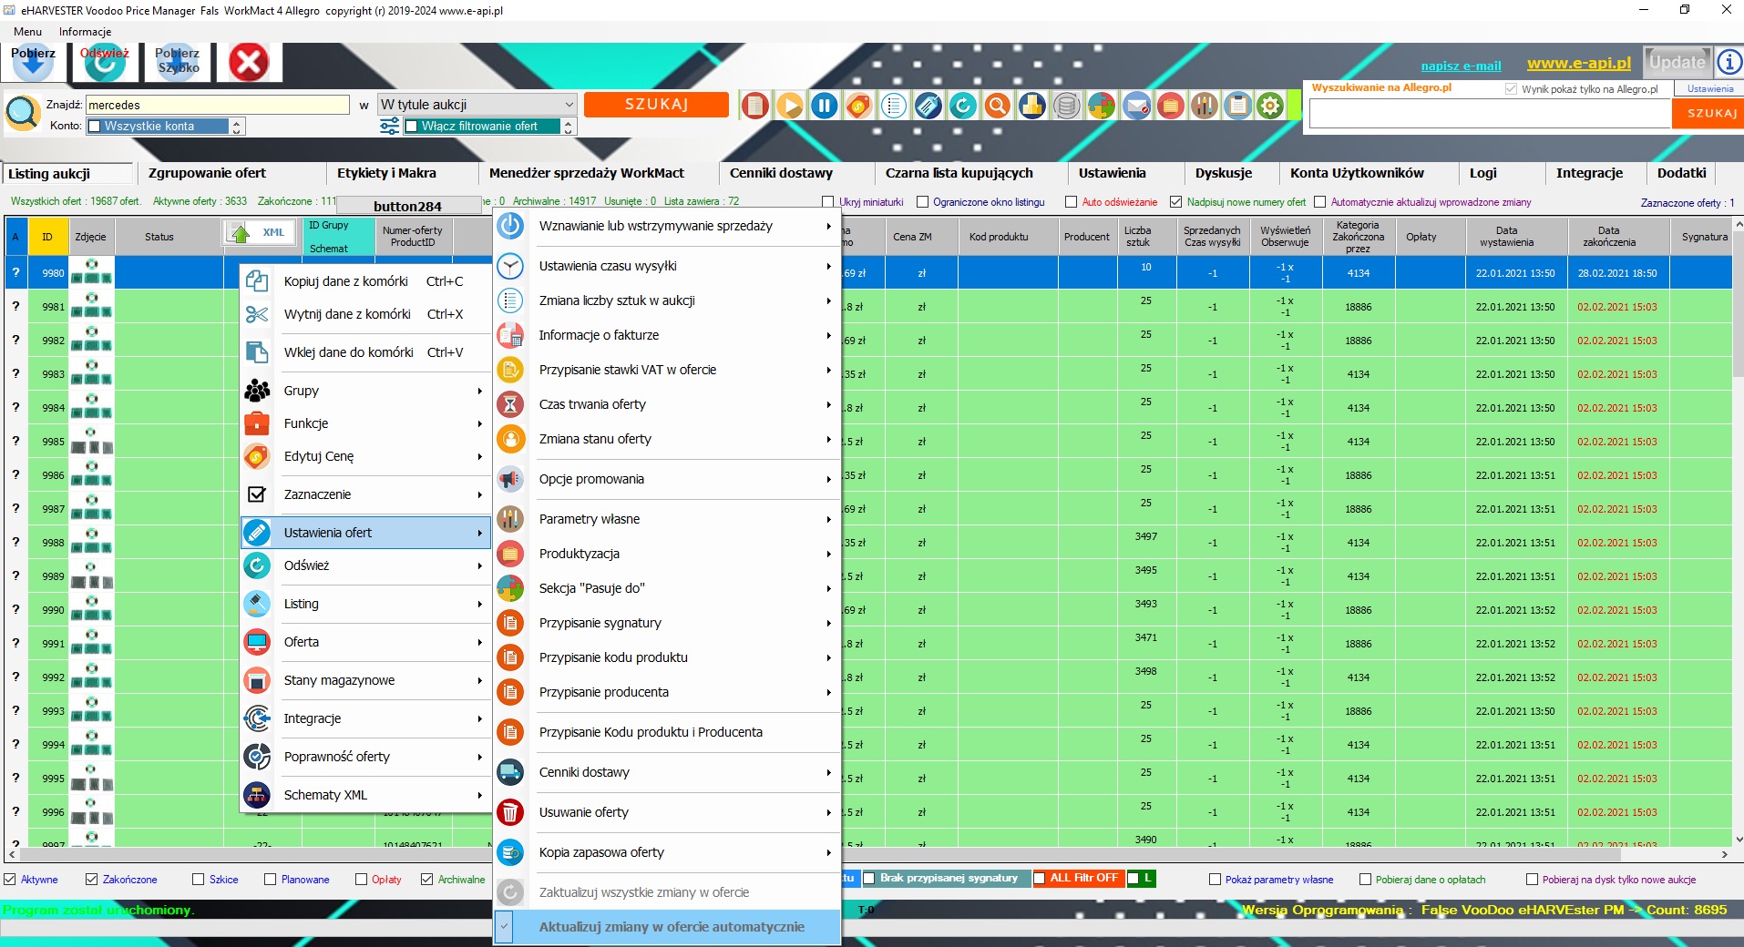This screenshot has width=1744, height=947.
Task: Click the green gear toolbar icon
Action: click(1270, 106)
